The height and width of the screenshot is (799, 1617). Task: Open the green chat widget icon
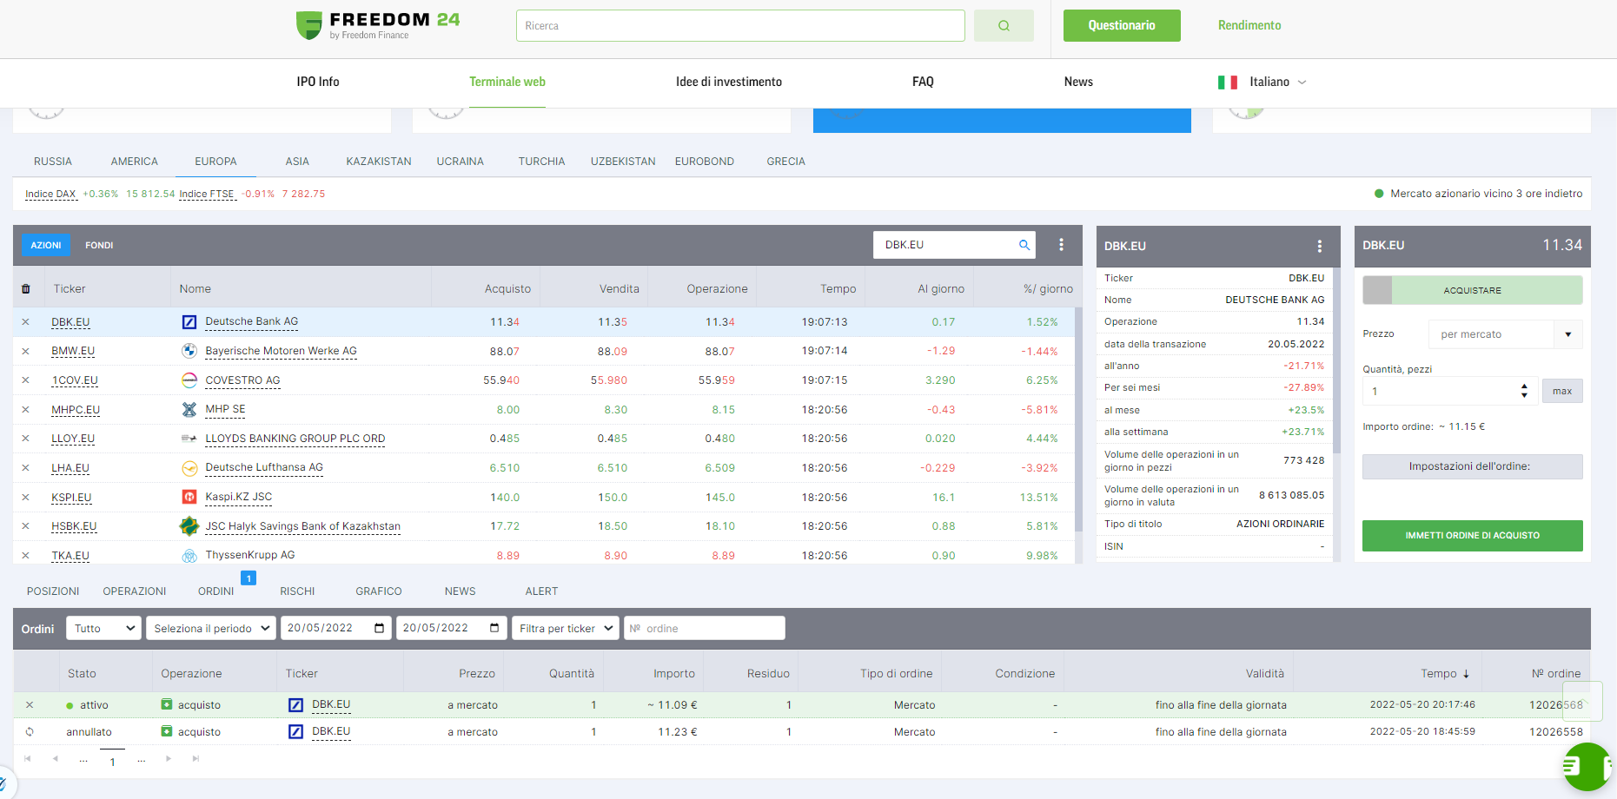[x=1587, y=766]
